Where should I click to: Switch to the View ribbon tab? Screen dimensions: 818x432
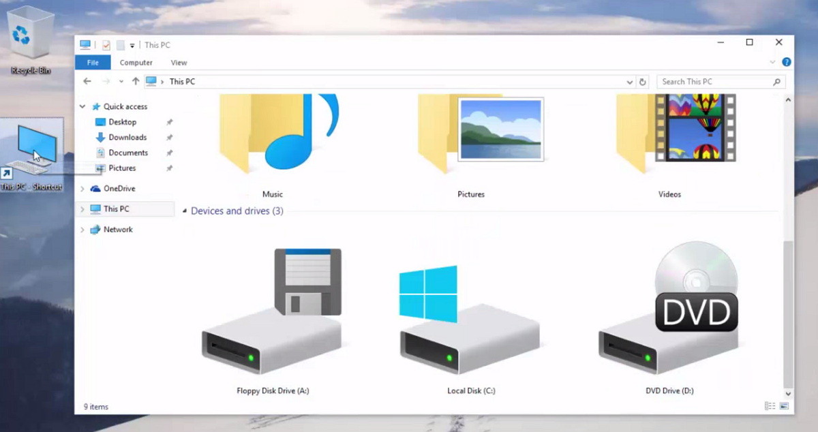(x=179, y=63)
